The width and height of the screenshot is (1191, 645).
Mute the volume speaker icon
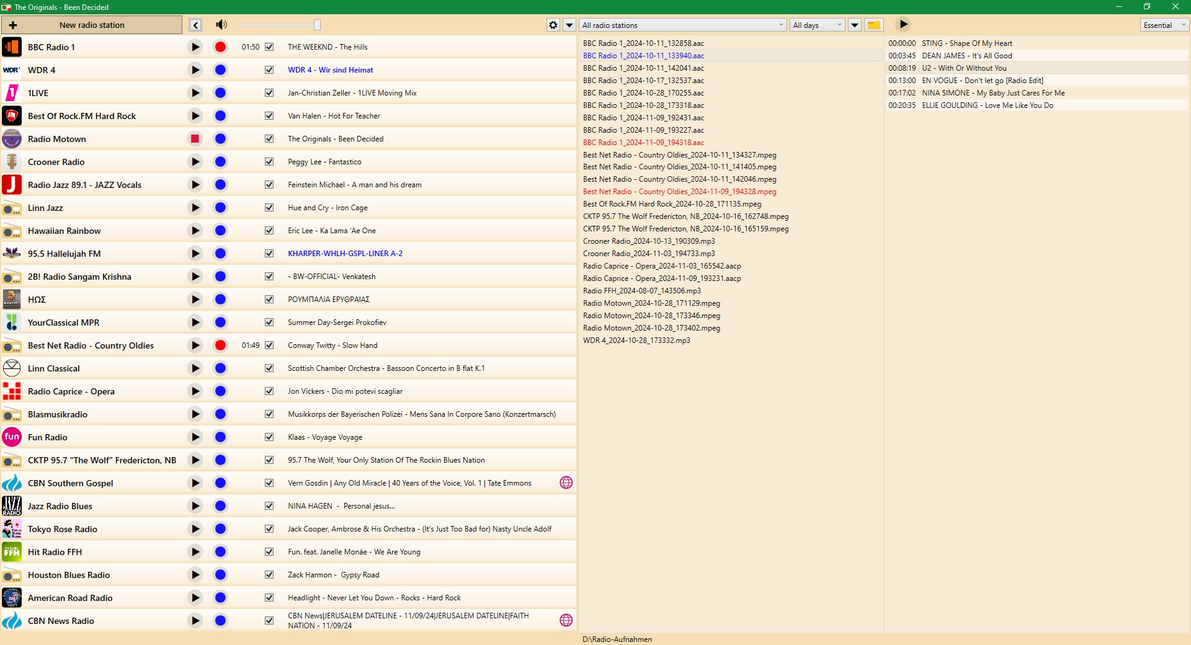pos(221,25)
